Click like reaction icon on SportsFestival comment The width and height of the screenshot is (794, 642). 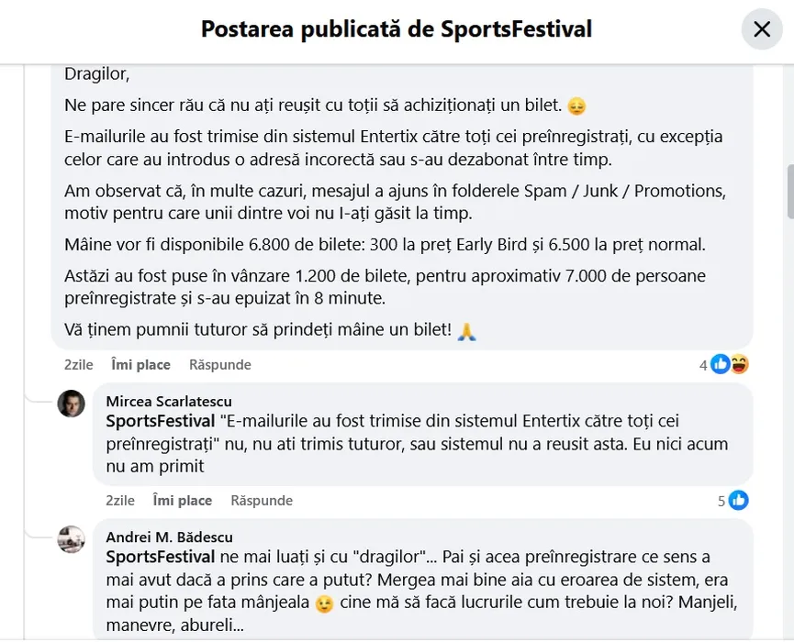pyautogui.click(x=721, y=365)
